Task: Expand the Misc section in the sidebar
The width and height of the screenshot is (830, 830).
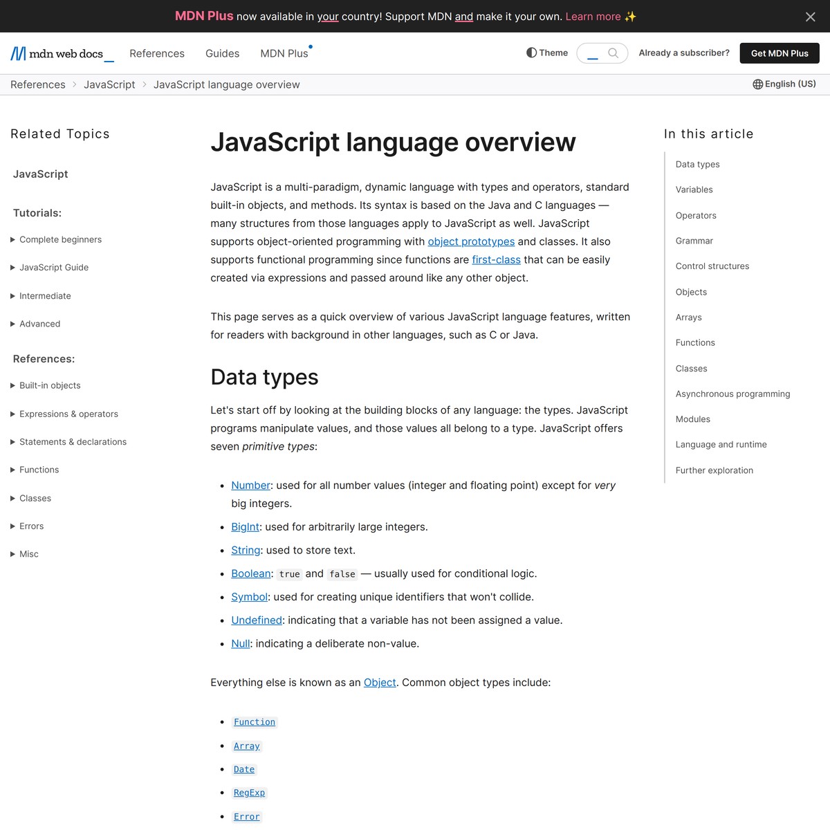Action: click(x=25, y=554)
